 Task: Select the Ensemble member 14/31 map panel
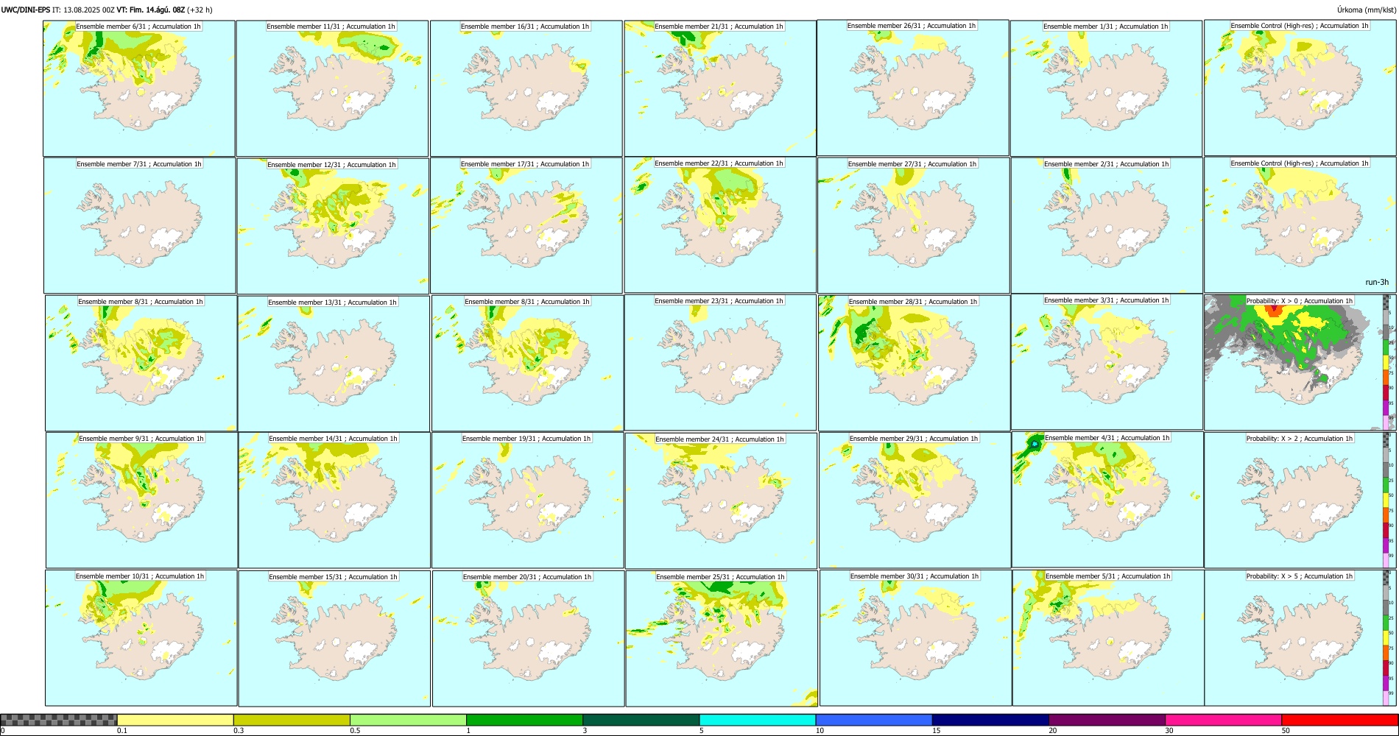click(x=334, y=500)
